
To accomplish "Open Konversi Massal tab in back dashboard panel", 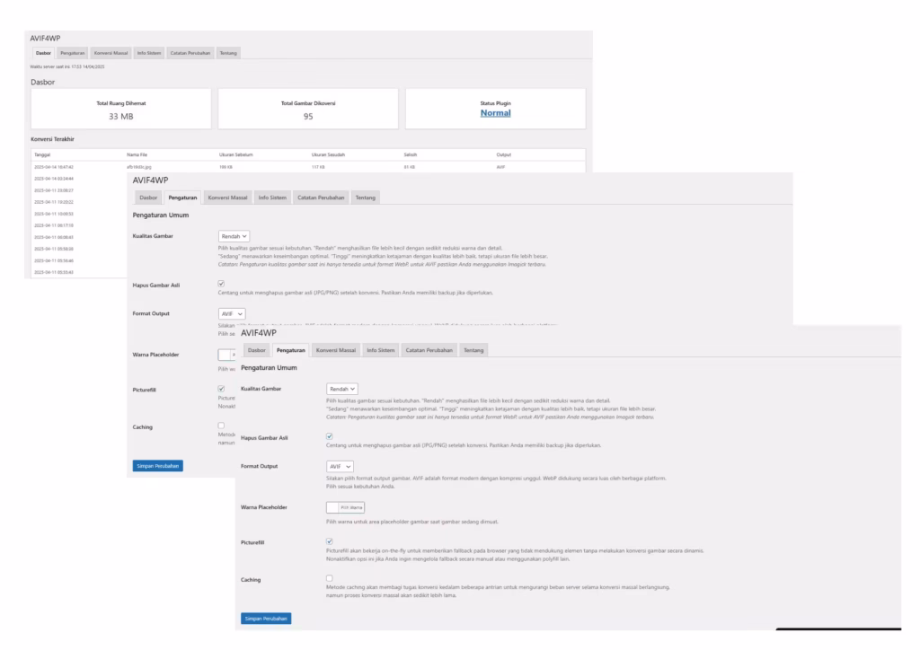I will click(x=111, y=53).
